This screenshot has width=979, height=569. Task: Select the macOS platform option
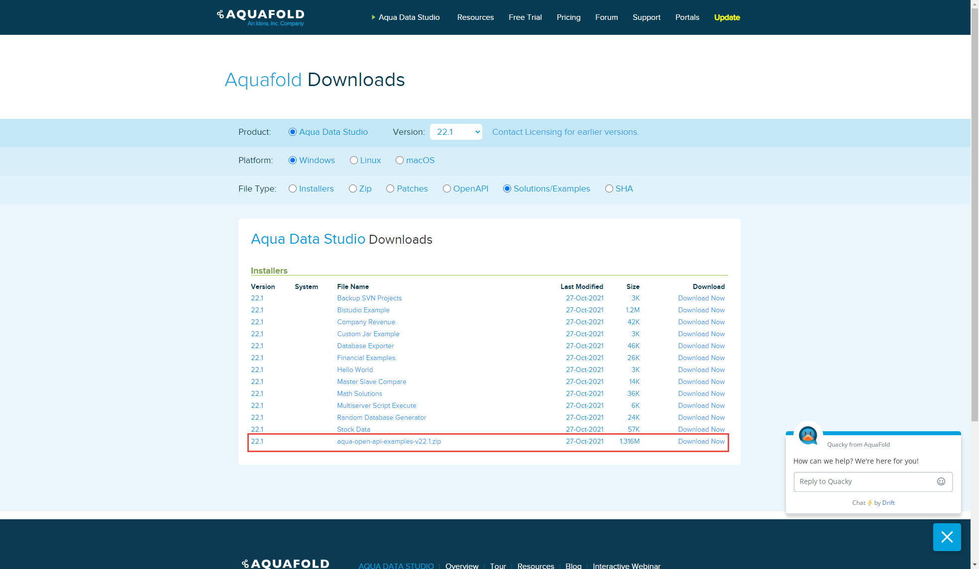click(400, 160)
